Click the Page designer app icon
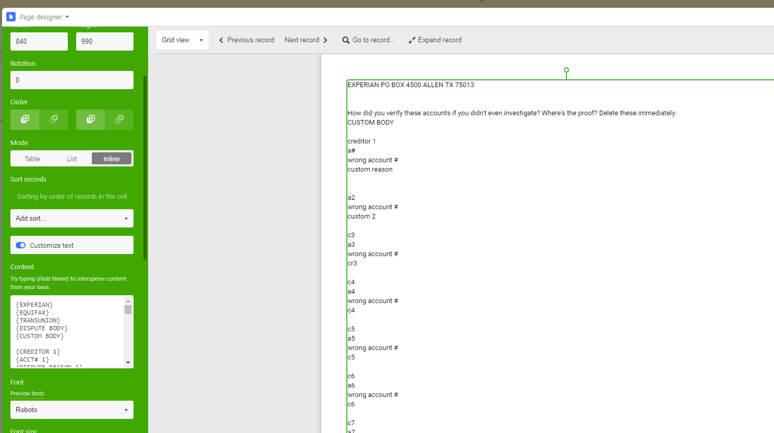774x433 pixels. point(11,17)
